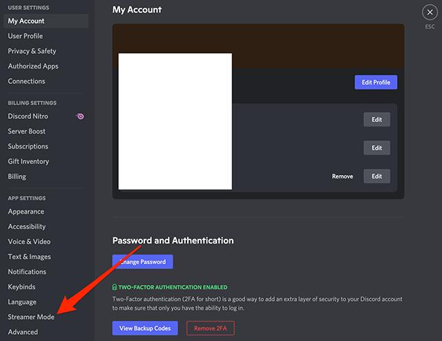This screenshot has height=341, width=442.
Task: Click the Nitro badge icon beside Discord Nitro
Action: (x=80, y=116)
